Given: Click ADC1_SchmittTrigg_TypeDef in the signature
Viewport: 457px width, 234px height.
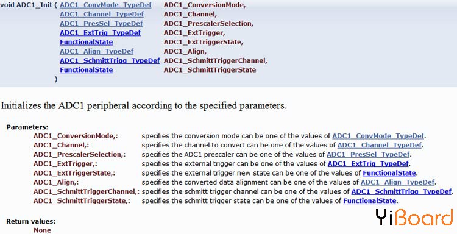Looking at the screenshot, I should [x=110, y=60].
